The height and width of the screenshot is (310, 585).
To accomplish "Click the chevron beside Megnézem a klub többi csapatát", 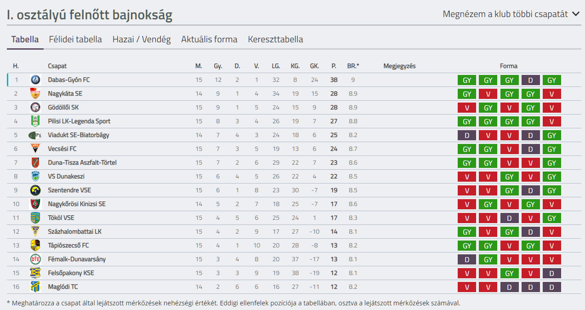I will coord(576,14).
